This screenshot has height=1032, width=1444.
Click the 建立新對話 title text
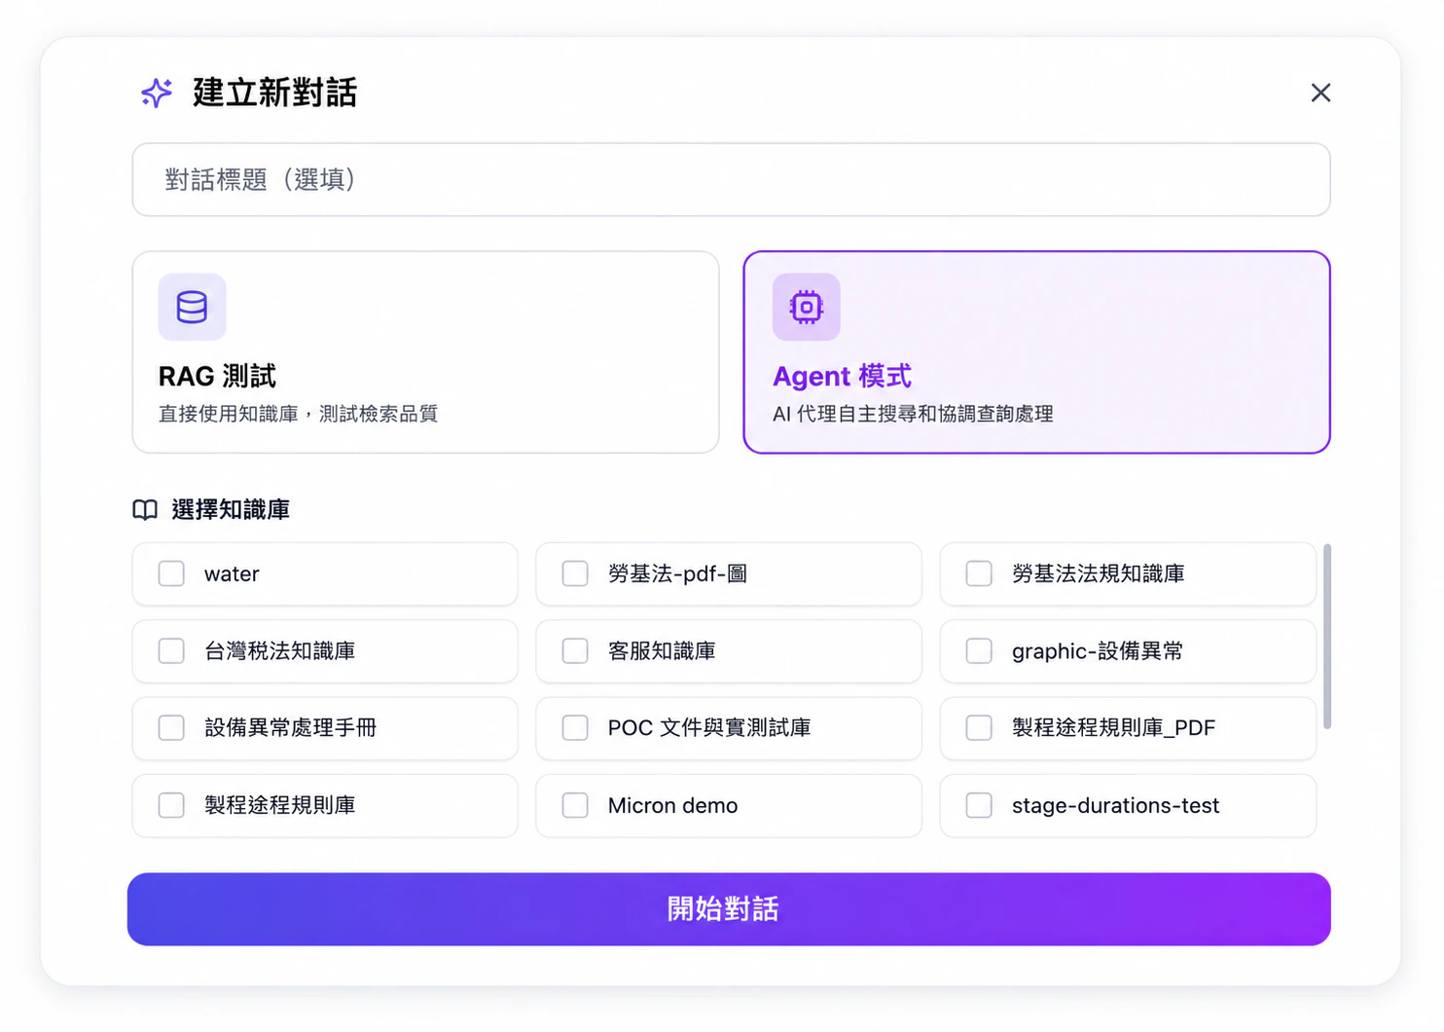coord(275,92)
